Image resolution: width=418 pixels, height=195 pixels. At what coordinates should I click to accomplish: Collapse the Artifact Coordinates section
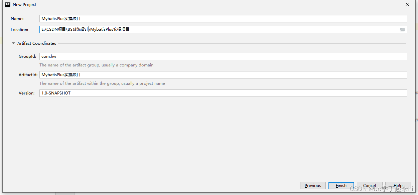[13, 43]
